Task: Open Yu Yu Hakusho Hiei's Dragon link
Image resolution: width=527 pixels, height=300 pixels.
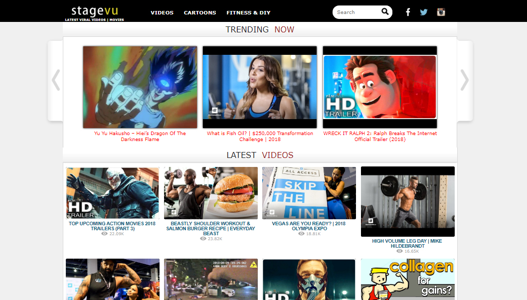Action: pos(140,137)
